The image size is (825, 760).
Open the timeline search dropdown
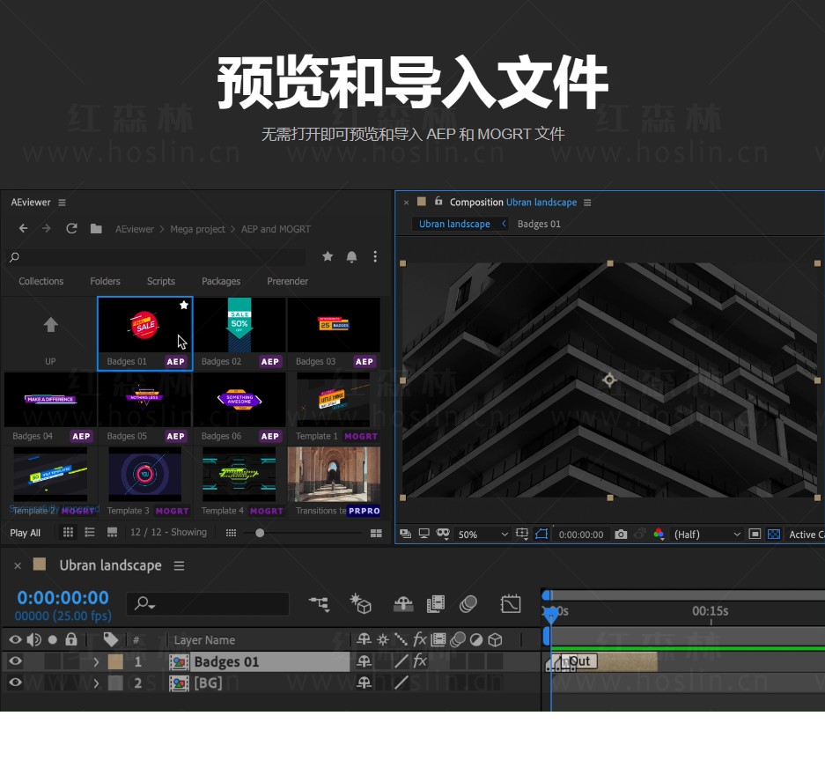point(144,603)
